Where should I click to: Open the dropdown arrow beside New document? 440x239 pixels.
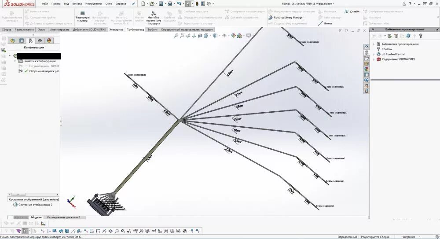pos(147,4)
